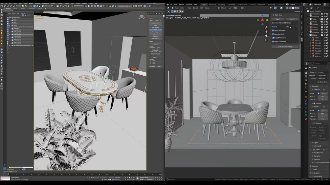Toggle camera view icon in Blender viewport

(266, 36)
